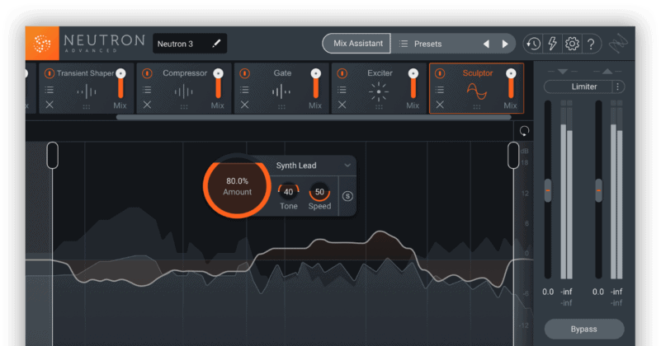The width and height of the screenshot is (661, 346).
Task: Open the Compressor module's list icon
Action: pos(147,90)
